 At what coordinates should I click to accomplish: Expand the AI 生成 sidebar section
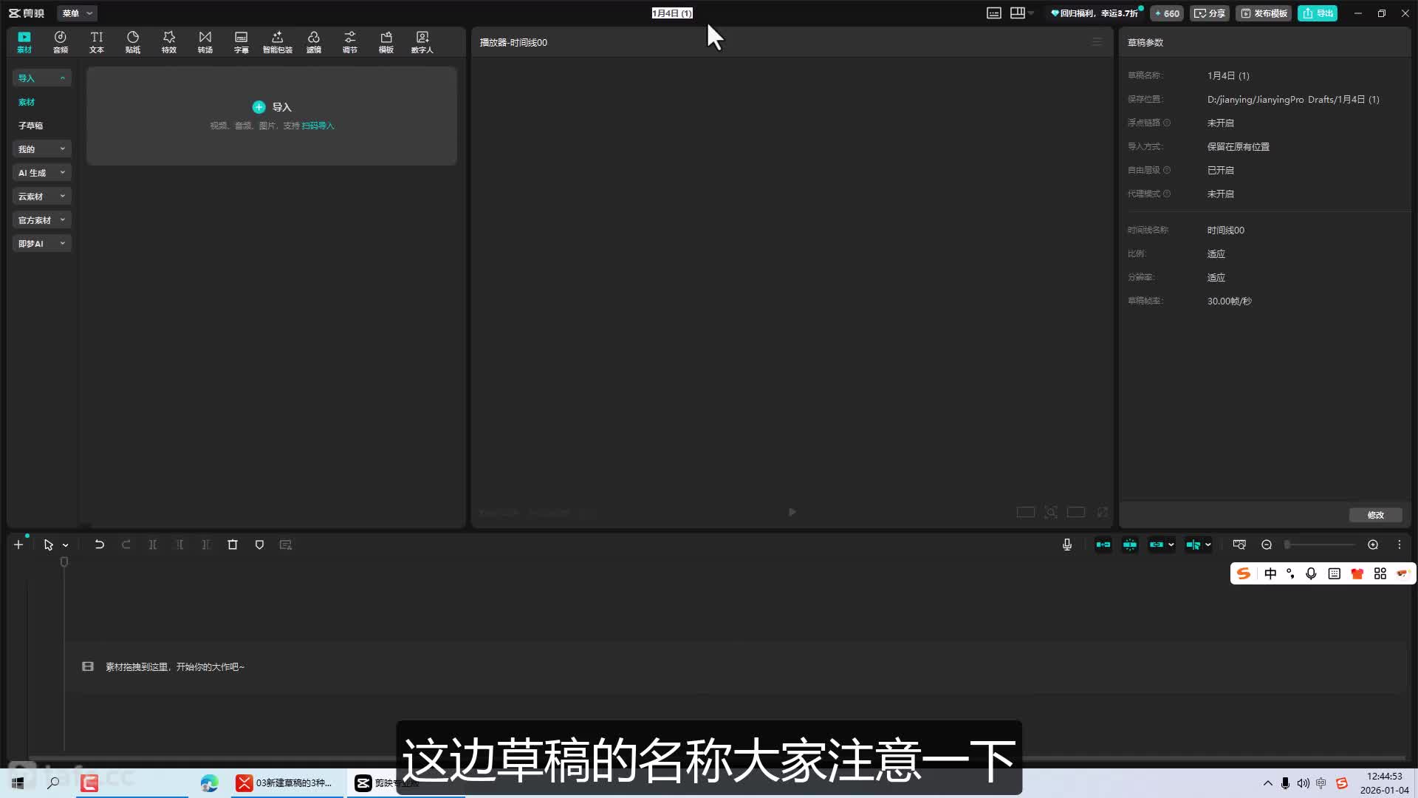(x=41, y=173)
